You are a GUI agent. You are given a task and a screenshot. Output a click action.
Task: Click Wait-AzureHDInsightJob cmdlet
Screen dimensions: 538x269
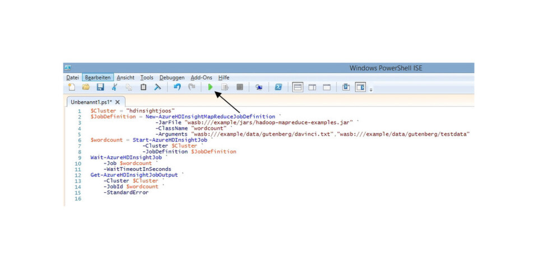tap(126, 157)
